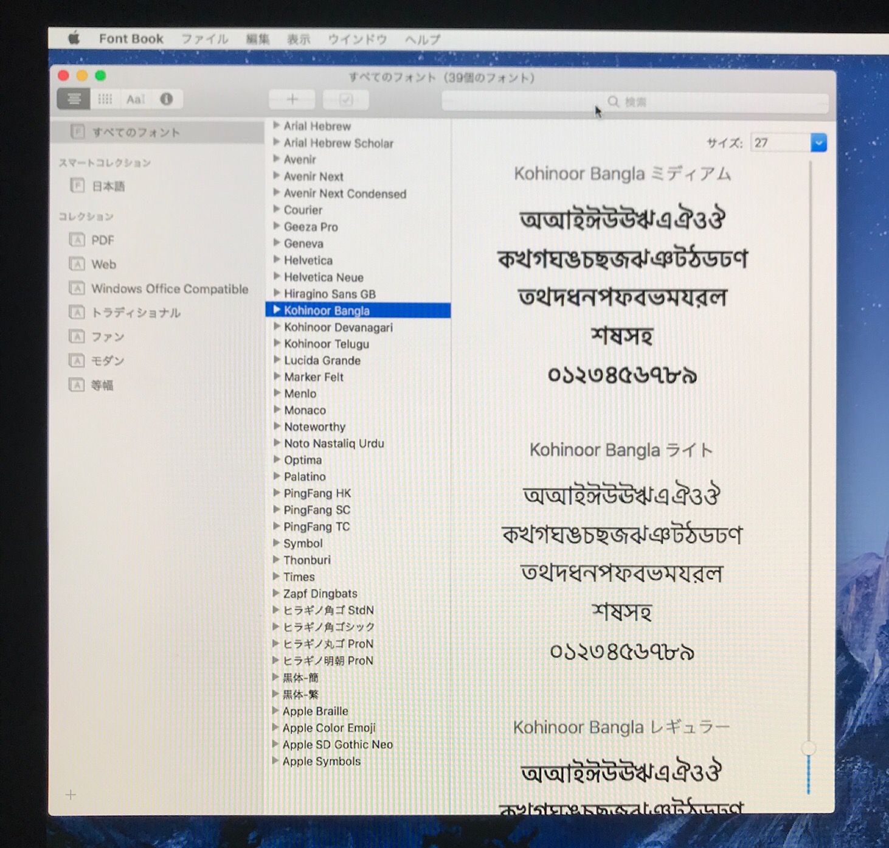Select the Optima font
Image resolution: width=889 pixels, height=848 pixels.
pyautogui.click(x=303, y=460)
